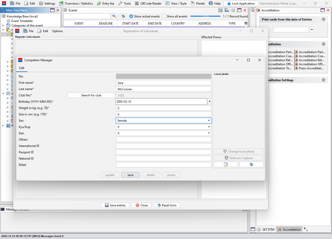
Task: Click the refresh icon in Events toolbar
Action: pyautogui.click(x=123, y=16)
